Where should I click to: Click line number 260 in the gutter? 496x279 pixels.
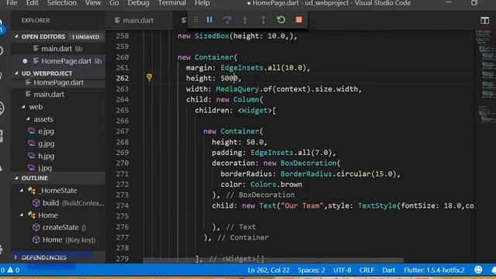122,57
